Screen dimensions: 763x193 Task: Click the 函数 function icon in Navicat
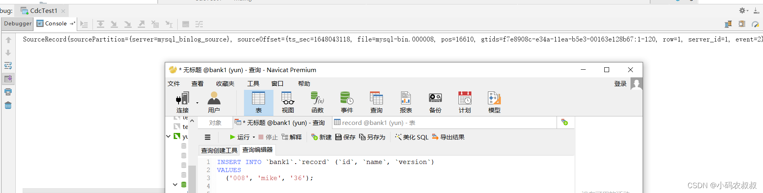(x=317, y=102)
